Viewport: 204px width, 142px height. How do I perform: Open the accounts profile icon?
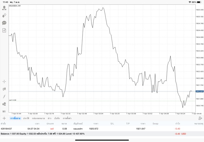[4, 8]
